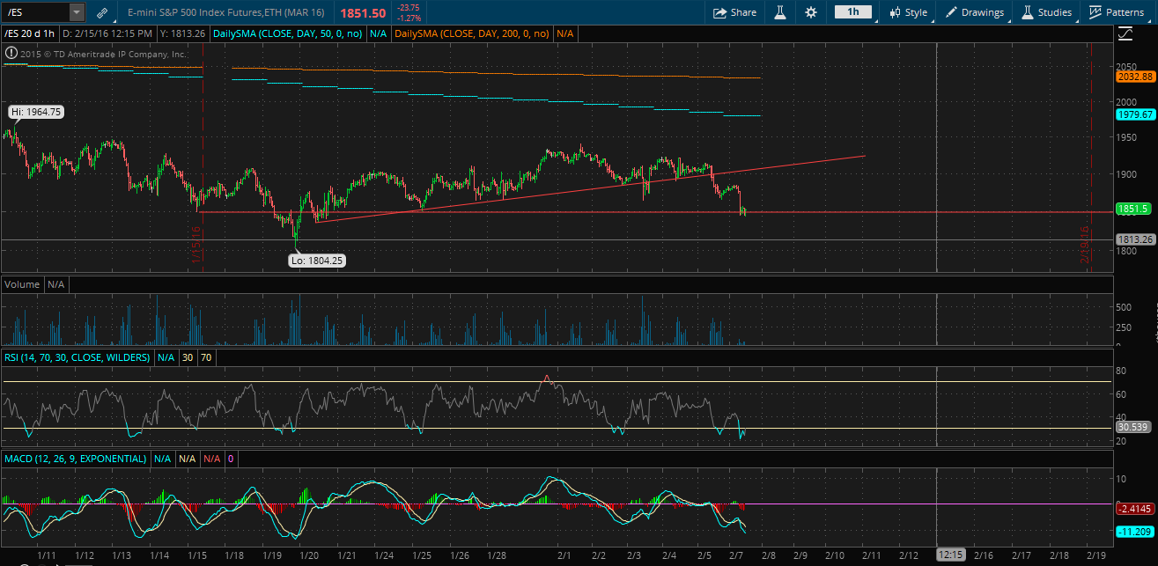Screen dimensions: 1158x566
Task: Click the last price 1851.50 in header
Action: click(362, 13)
